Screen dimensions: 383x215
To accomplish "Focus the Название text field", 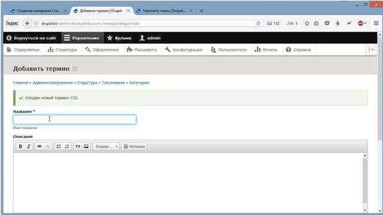I will click(74, 119).
